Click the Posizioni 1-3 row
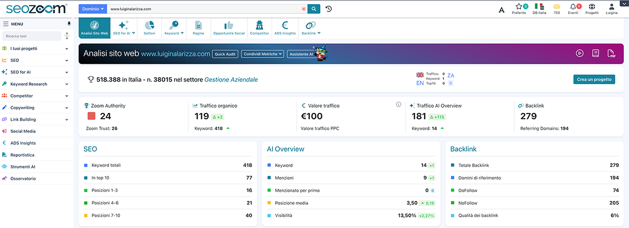The height and width of the screenshot is (228, 629). point(168,190)
